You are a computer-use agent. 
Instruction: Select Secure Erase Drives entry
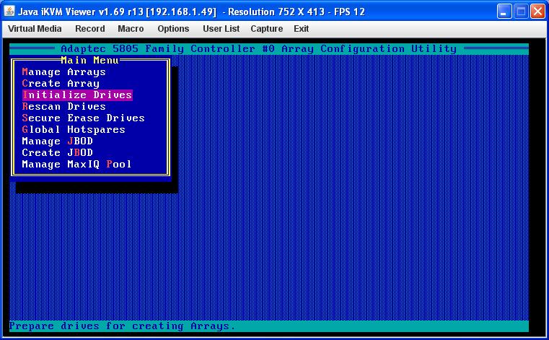coord(84,118)
